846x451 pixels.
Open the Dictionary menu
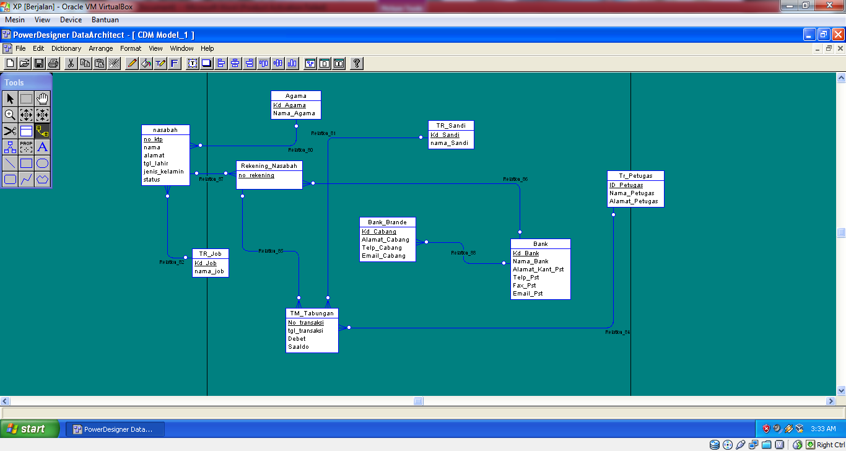pyautogui.click(x=66, y=48)
